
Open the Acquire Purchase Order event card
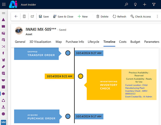(38, 116)
